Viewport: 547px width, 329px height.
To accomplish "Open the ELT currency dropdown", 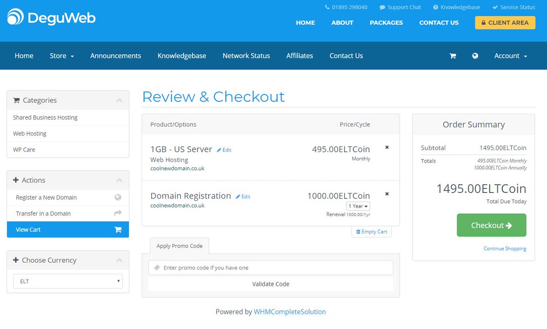I will coord(68,281).
